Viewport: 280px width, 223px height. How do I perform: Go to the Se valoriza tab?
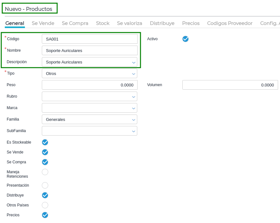[129, 23]
